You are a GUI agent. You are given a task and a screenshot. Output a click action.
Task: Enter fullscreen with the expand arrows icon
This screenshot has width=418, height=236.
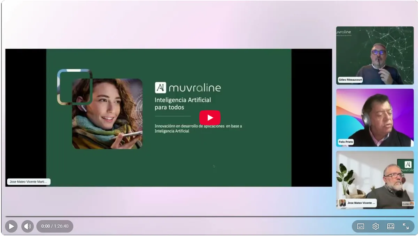pos(406,226)
